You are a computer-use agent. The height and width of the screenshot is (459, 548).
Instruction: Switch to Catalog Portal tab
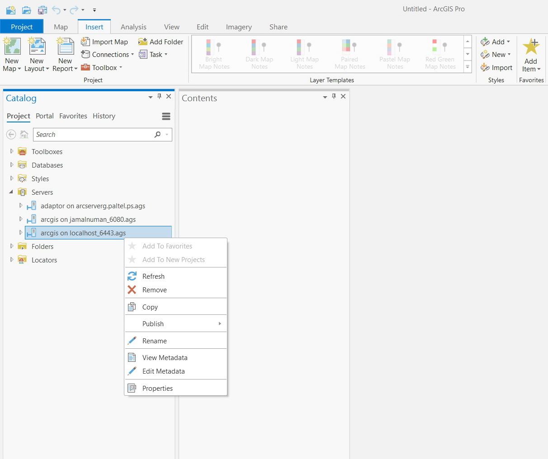coord(45,116)
